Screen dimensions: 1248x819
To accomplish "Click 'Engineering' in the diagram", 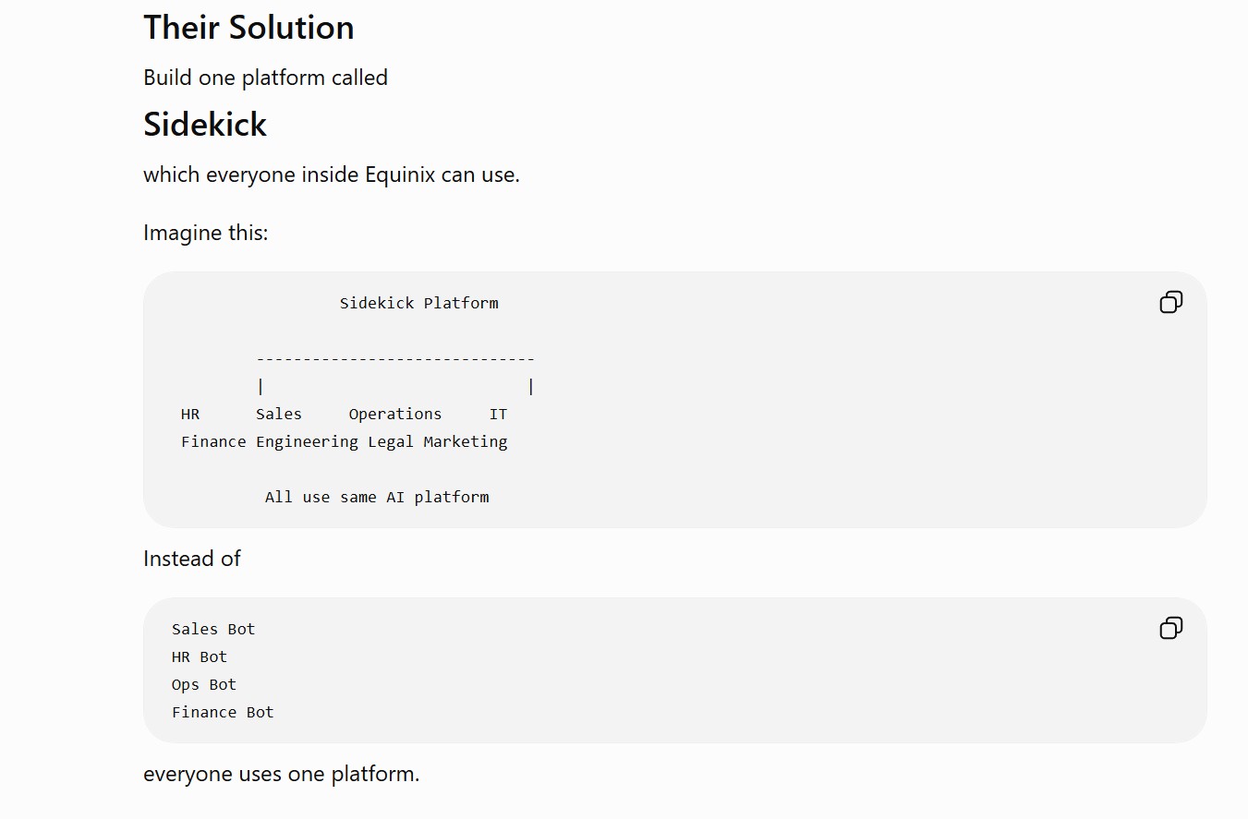I will coord(307,441).
